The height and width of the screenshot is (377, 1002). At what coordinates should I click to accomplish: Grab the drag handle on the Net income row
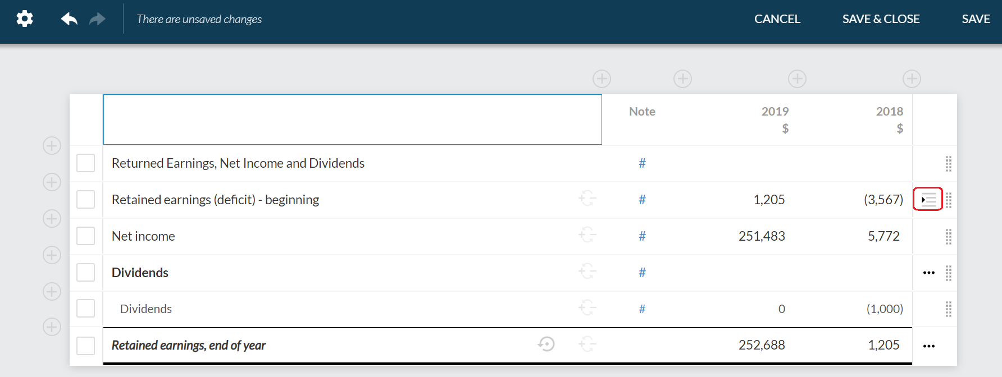coord(948,237)
